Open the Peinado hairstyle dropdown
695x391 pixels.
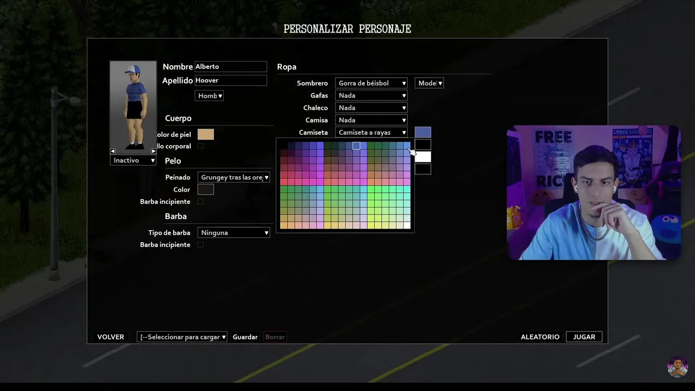(233, 177)
